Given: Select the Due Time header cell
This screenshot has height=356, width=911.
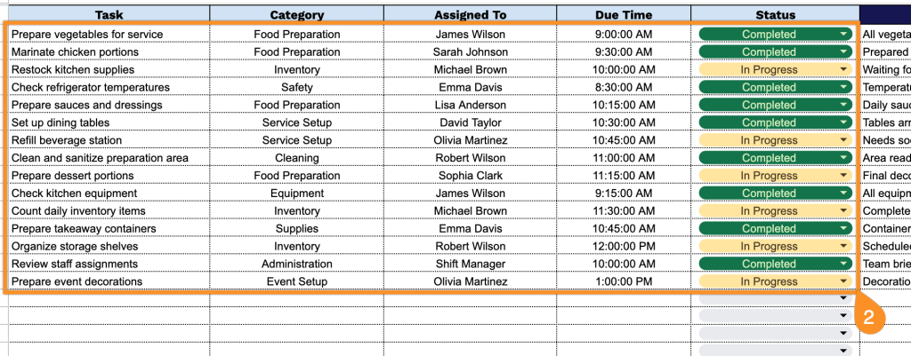Looking at the screenshot, I should point(624,14).
